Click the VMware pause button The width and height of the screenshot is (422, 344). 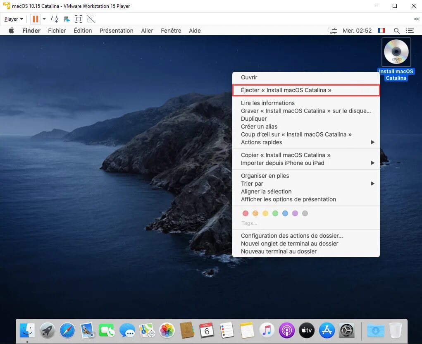coord(35,19)
